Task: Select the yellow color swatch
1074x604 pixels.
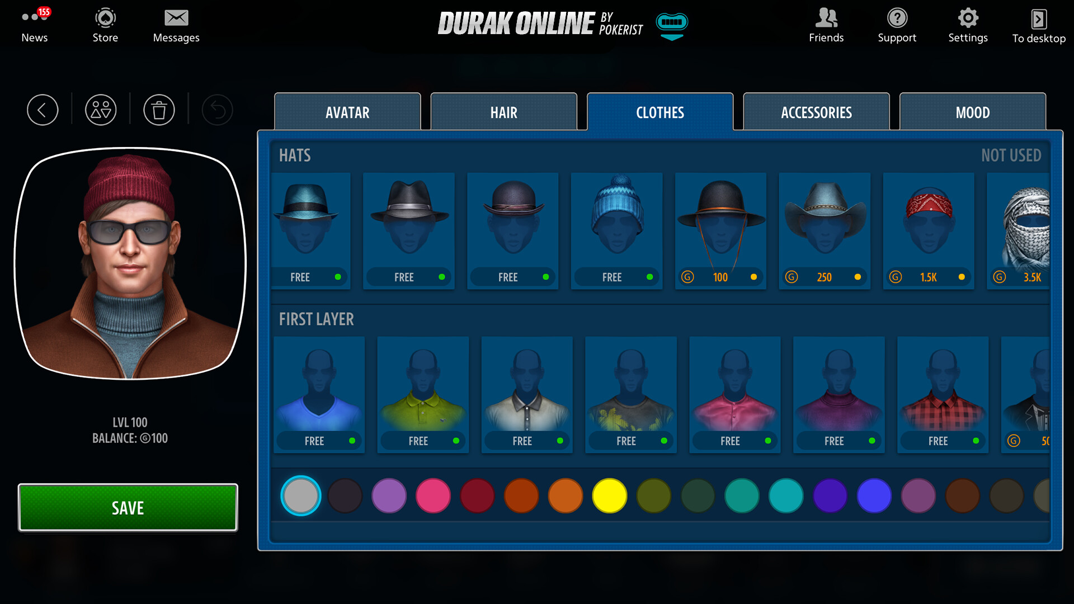Action: click(x=609, y=496)
